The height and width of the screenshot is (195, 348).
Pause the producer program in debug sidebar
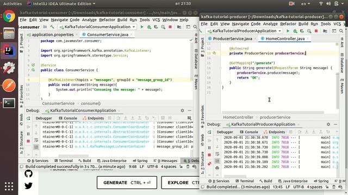click(x=209, y=147)
